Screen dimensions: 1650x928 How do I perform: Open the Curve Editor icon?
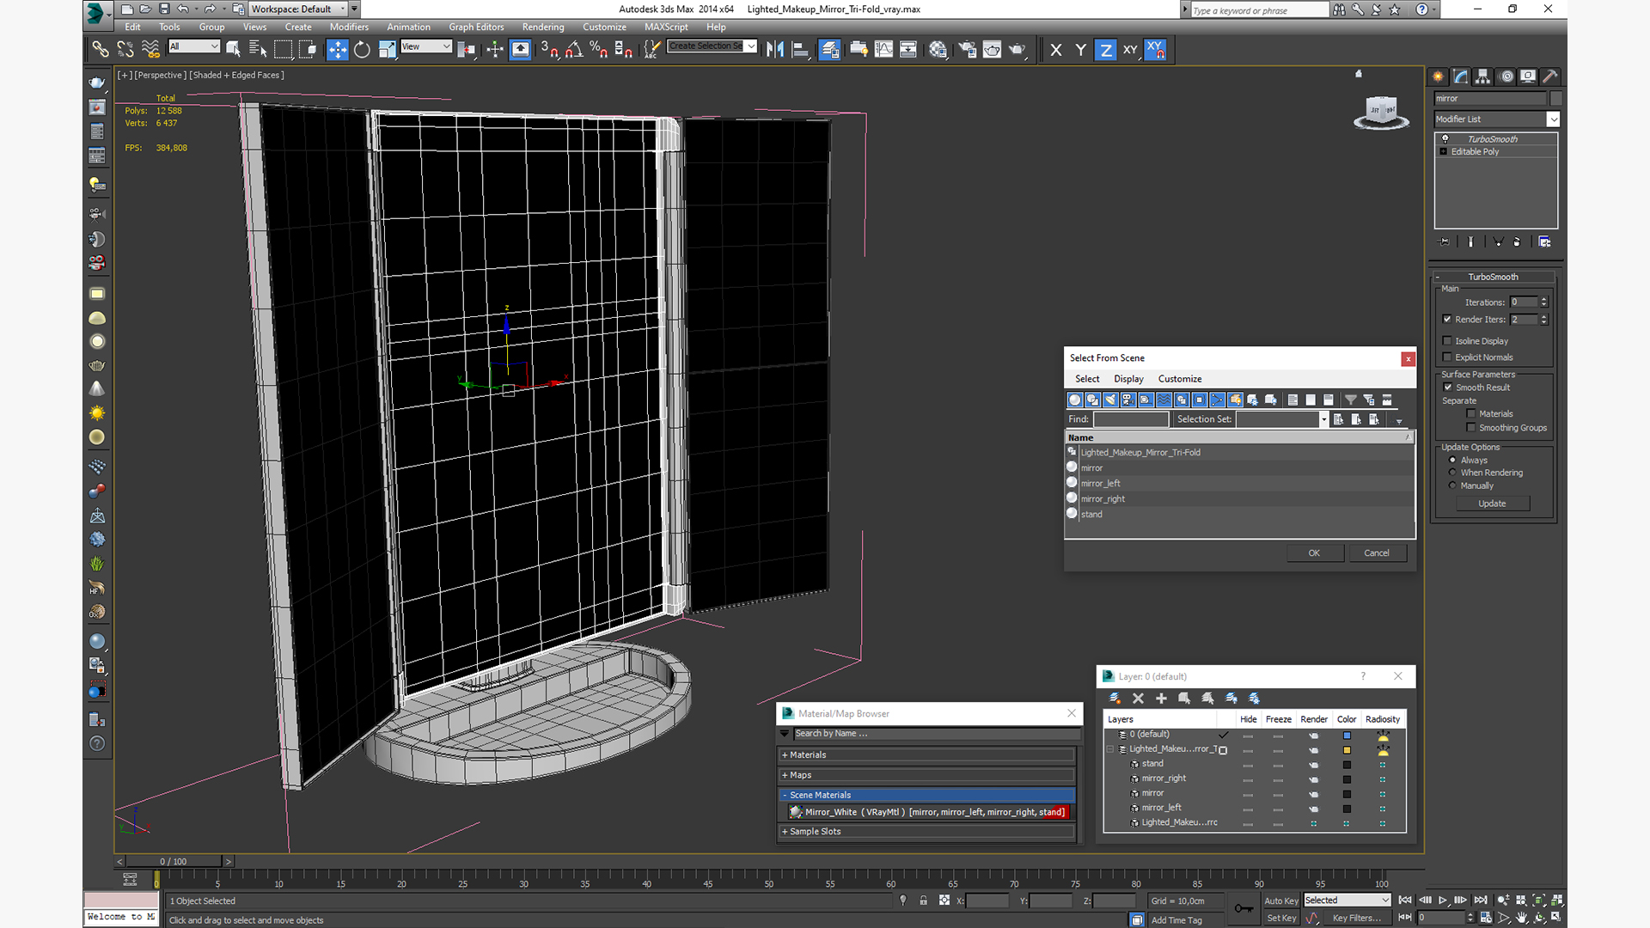883,50
